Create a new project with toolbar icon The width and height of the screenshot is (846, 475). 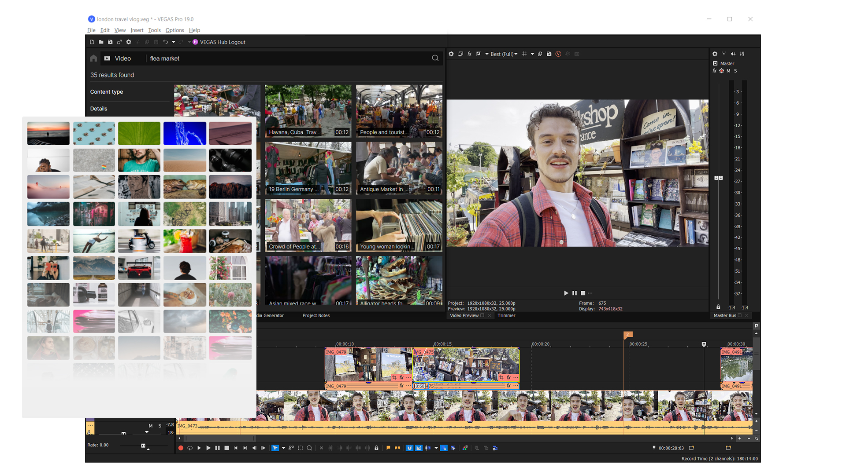[x=92, y=42]
